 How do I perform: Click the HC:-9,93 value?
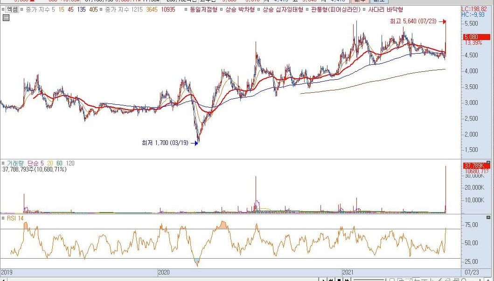pyautogui.click(x=473, y=14)
